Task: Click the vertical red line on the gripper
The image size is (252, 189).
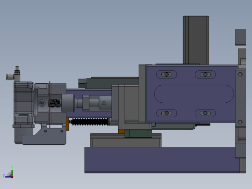Action: 50,105
